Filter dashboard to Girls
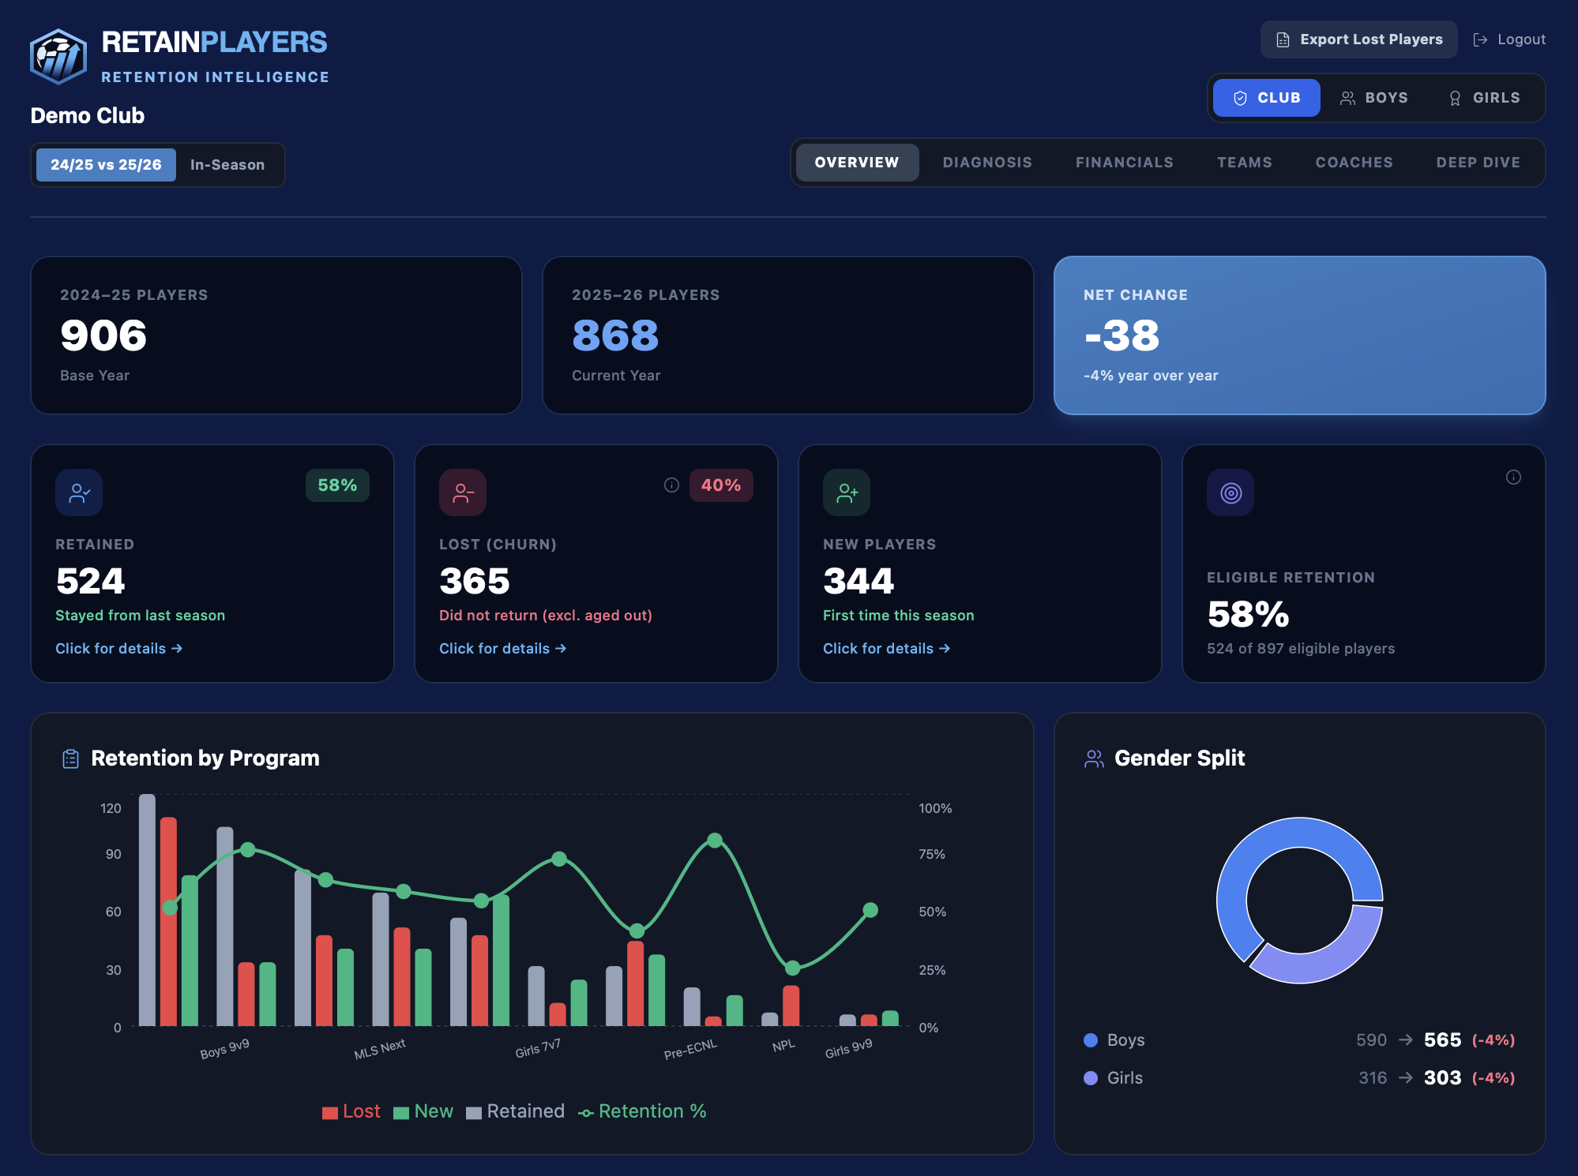1578x1176 pixels. tap(1484, 98)
